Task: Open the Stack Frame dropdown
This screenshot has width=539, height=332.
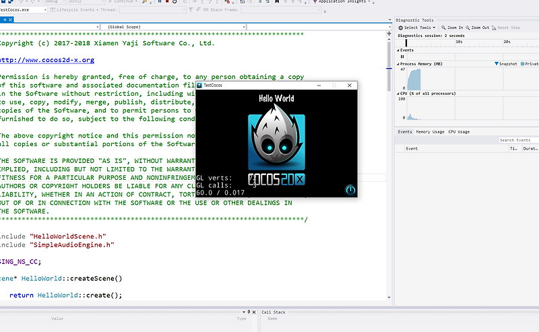Action: pyautogui.click(x=319, y=10)
